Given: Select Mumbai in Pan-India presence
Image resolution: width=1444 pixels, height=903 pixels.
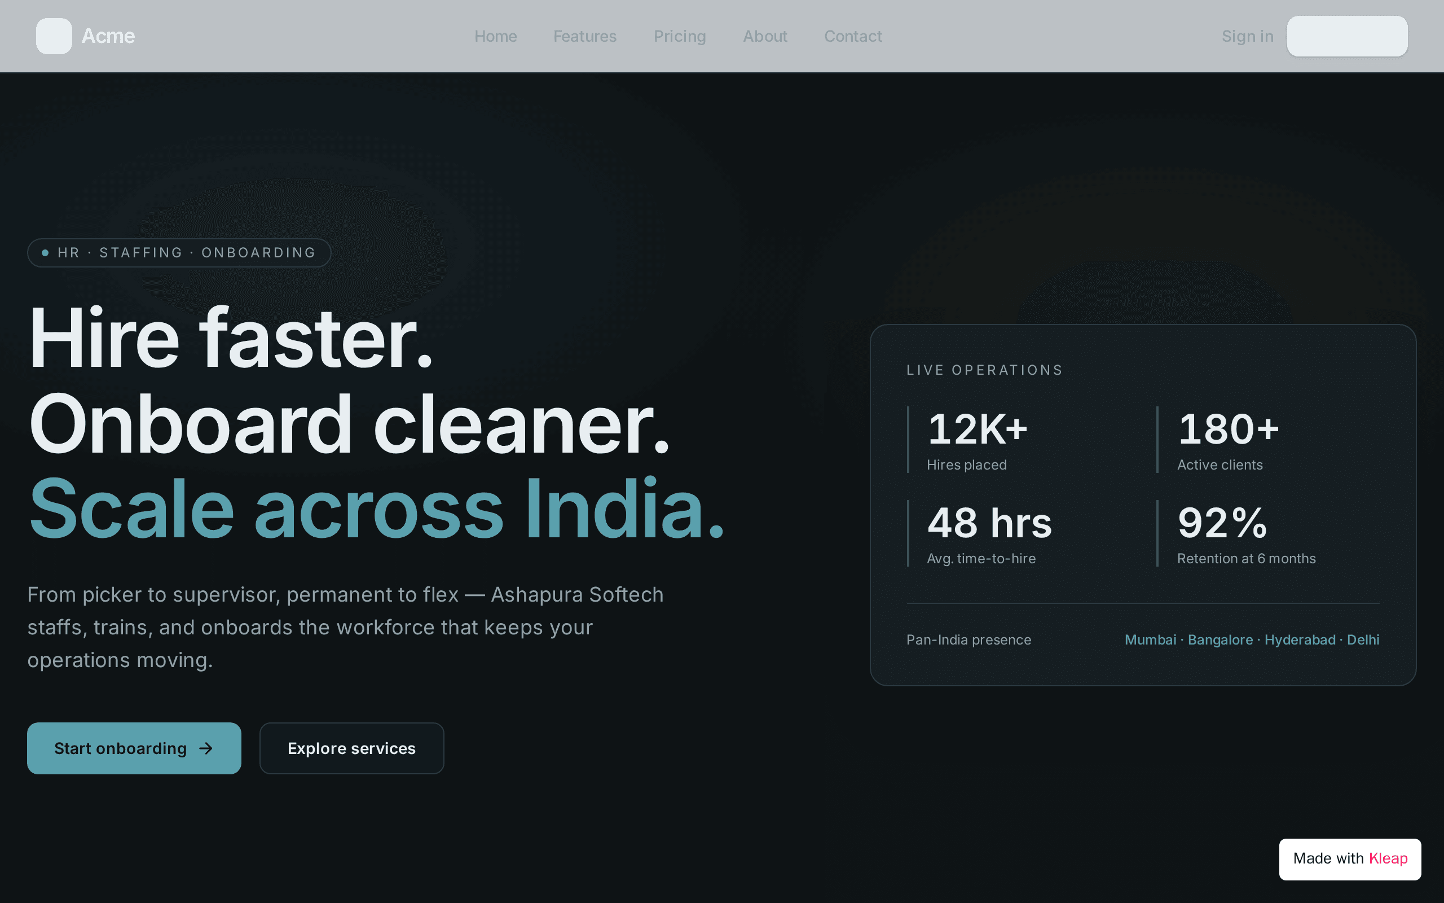Looking at the screenshot, I should tap(1150, 639).
